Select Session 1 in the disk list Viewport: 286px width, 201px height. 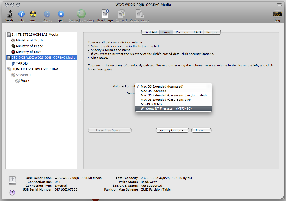pos(41,75)
